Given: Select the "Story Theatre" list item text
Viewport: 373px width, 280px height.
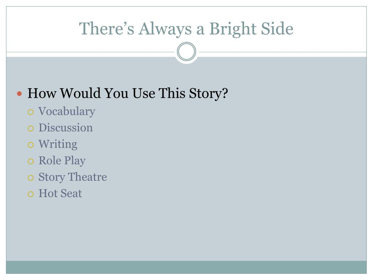Looking at the screenshot, I should pyautogui.click(x=73, y=177).
